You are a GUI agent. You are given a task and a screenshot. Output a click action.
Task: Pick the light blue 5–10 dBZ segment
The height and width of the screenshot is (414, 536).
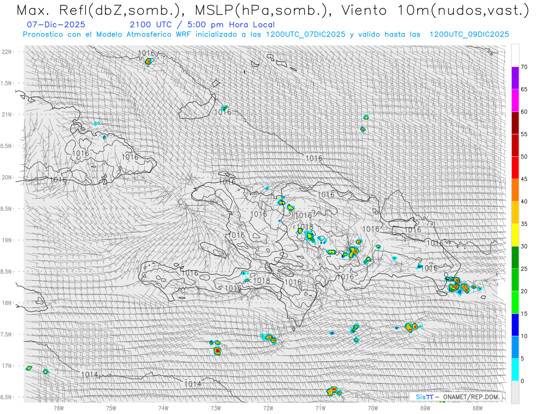(x=515, y=347)
